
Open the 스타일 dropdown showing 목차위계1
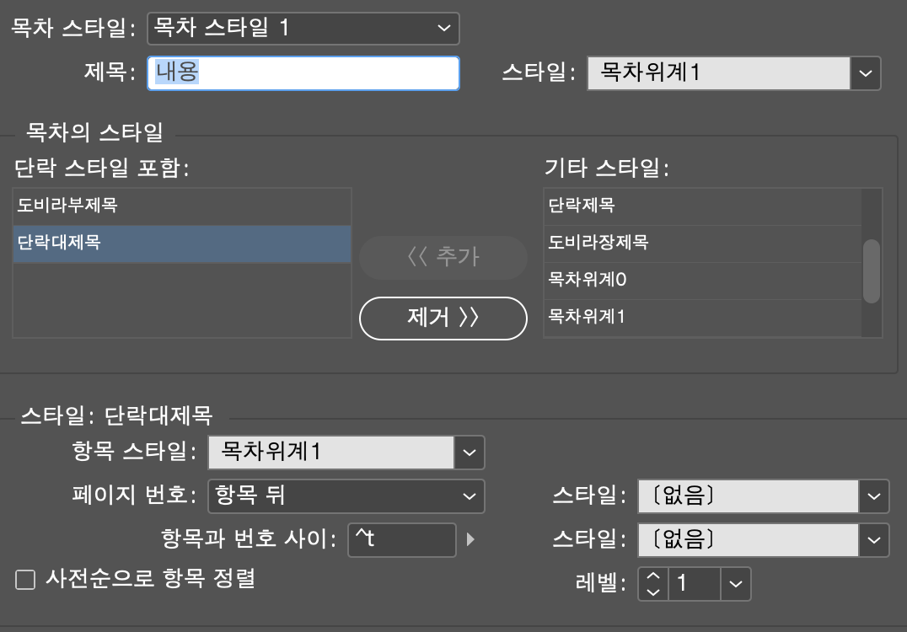[866, 73]
